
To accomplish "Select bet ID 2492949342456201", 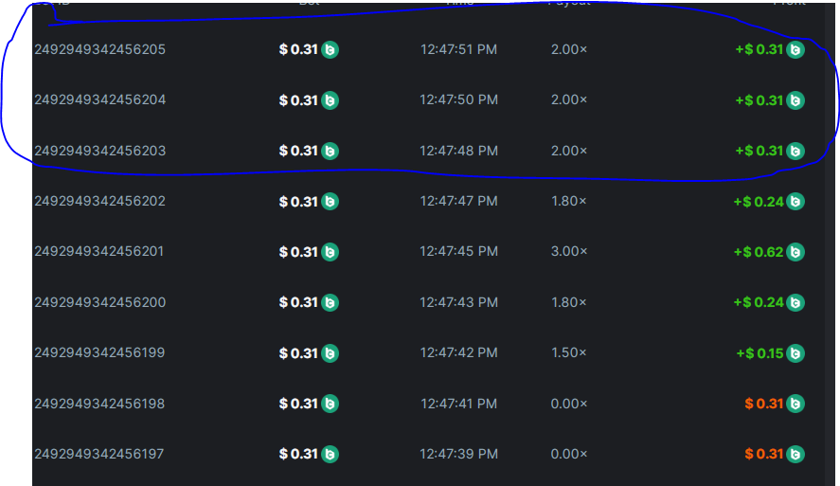I will click(99, 252).
